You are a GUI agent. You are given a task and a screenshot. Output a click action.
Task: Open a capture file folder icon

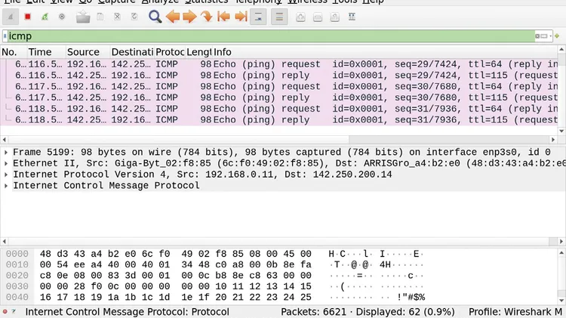[x=83, y=17]
